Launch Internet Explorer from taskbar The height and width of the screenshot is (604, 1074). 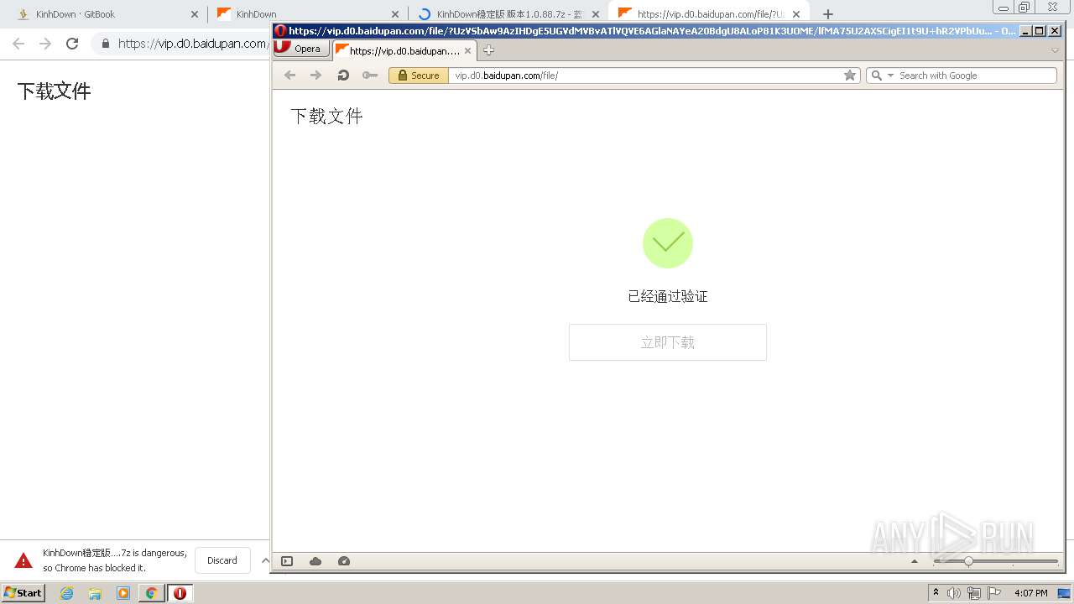tap(66, 593)
